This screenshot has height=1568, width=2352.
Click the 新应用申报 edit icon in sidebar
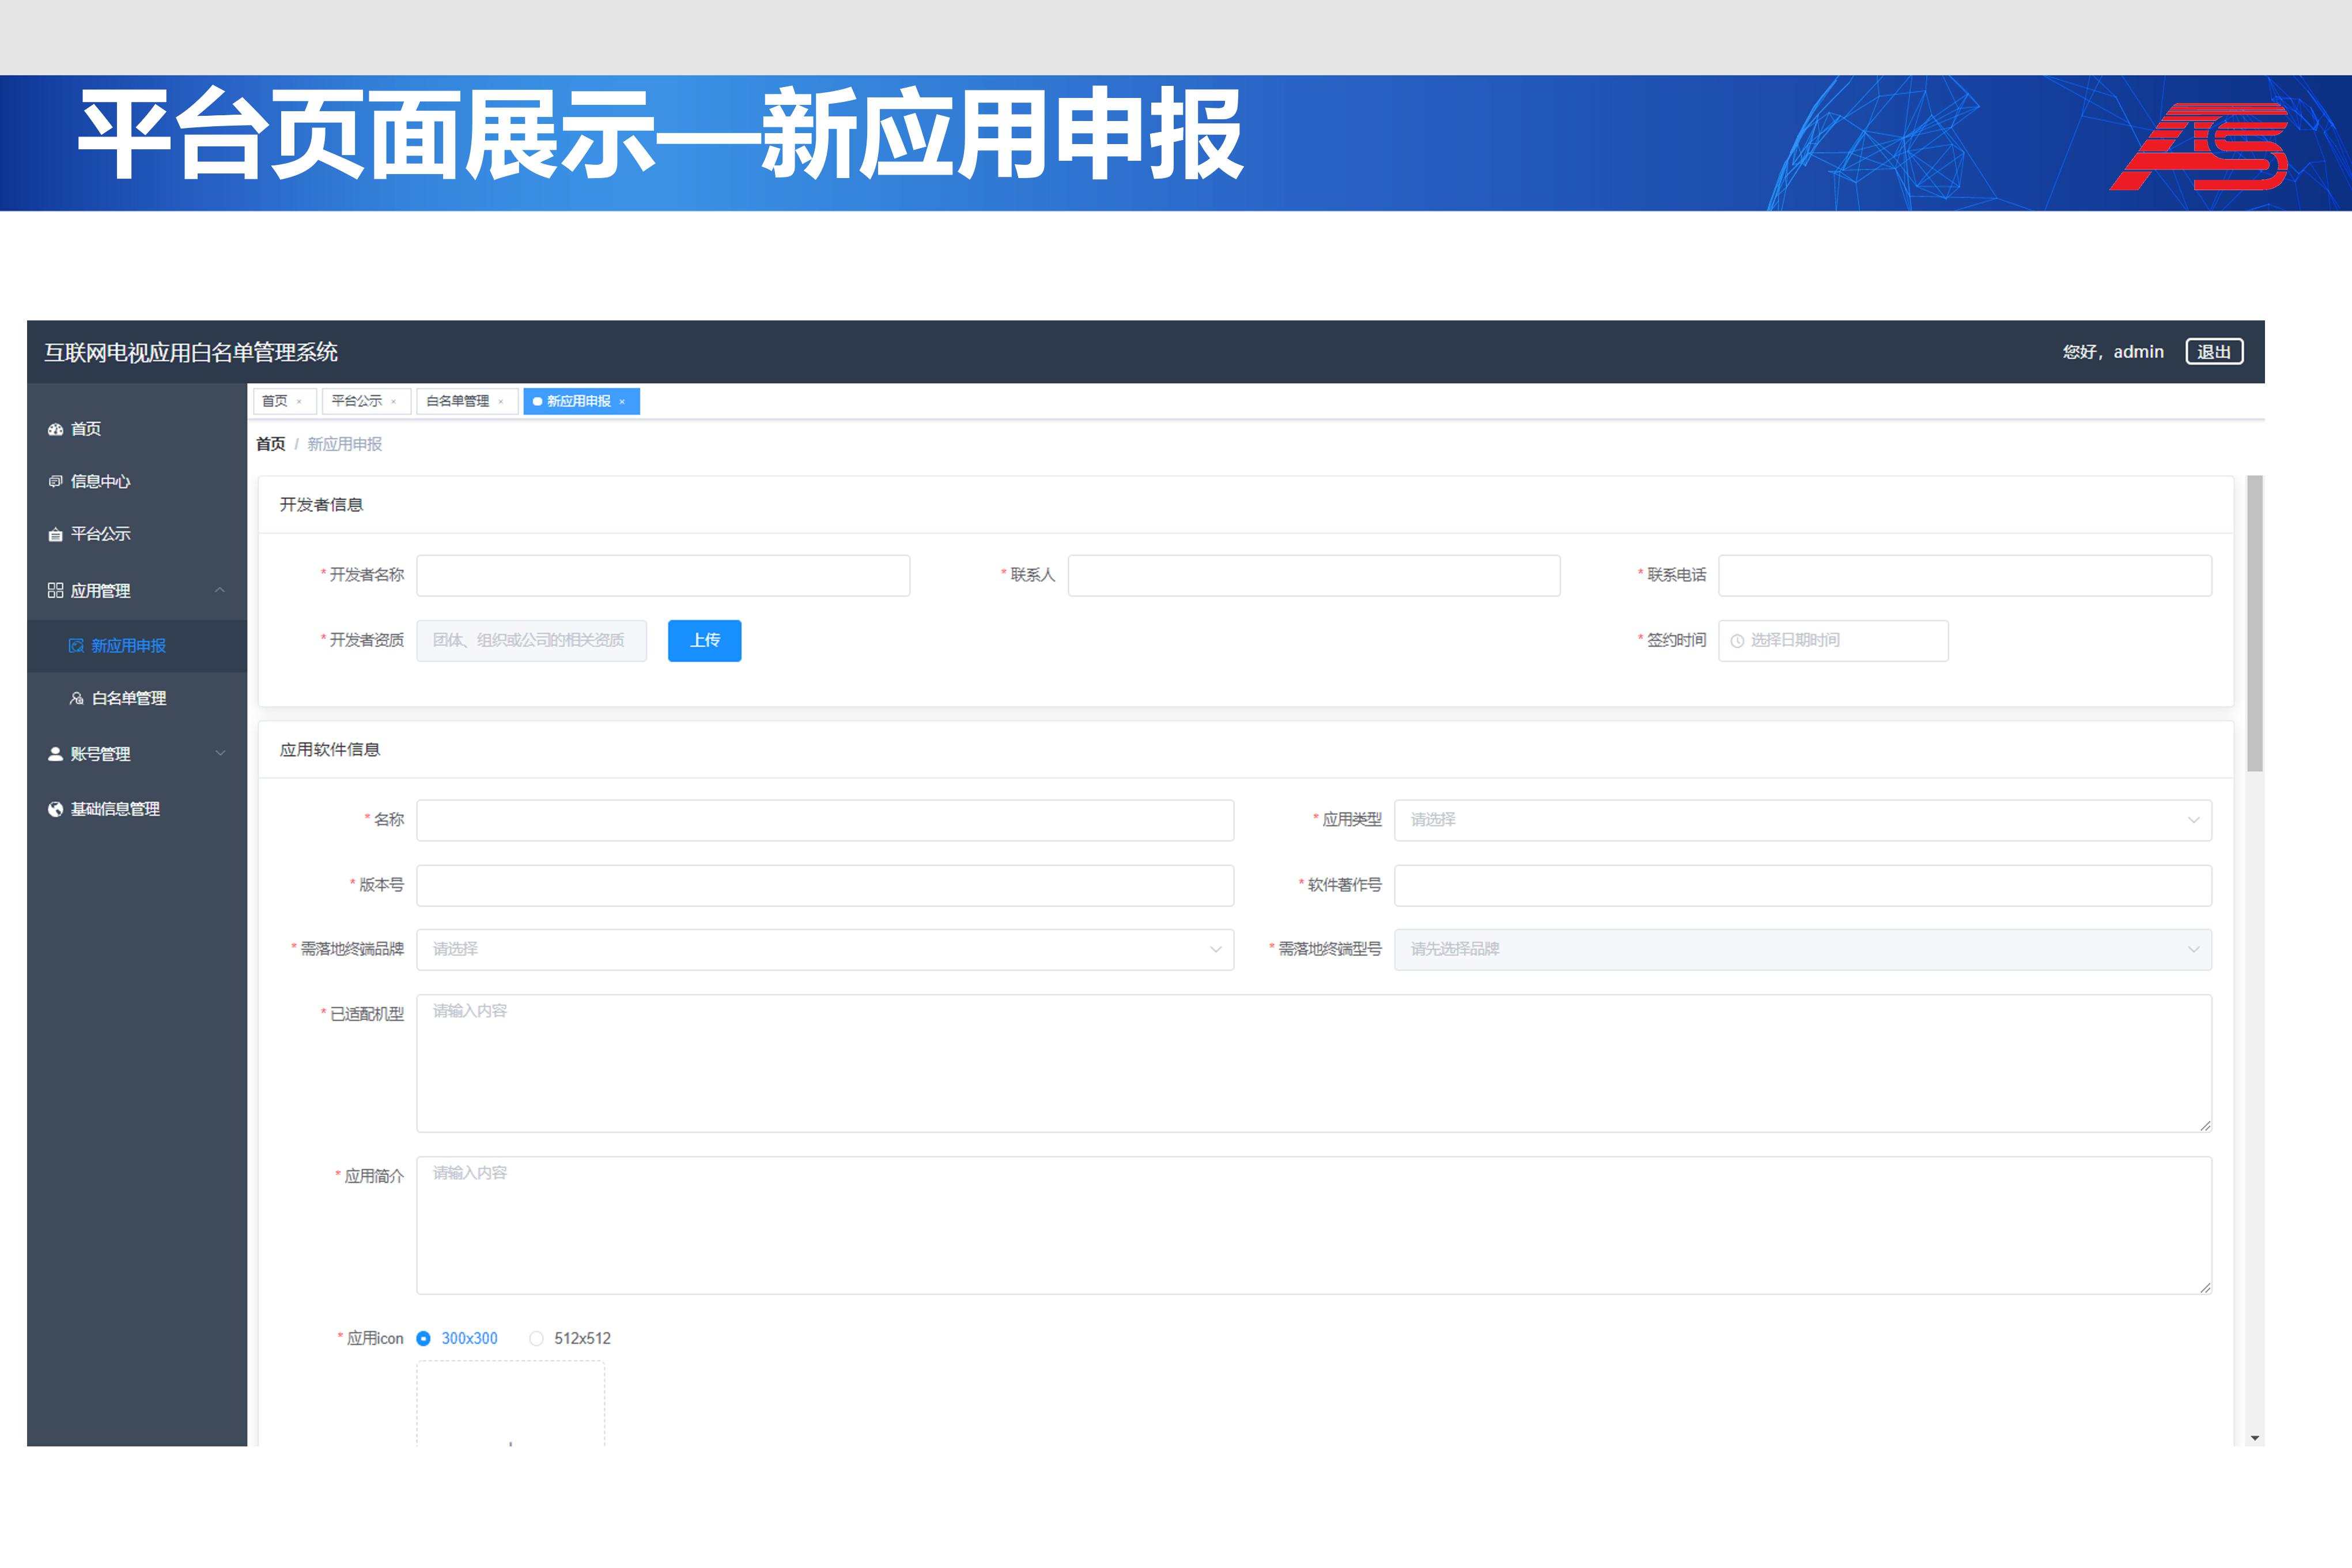pos(76,646)
